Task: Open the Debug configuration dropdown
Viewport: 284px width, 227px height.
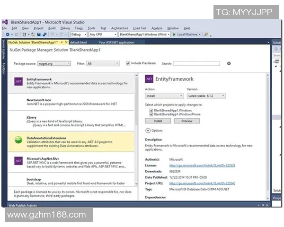Action: click(79, 35)
